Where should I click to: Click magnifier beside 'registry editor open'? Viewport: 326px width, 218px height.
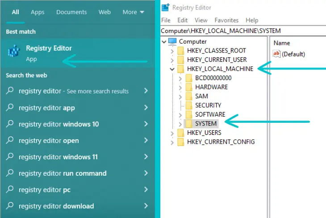(x=9, y=140)
